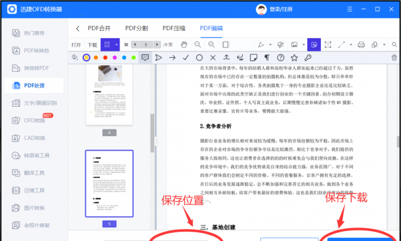Pick the orange color swatch

96,58
